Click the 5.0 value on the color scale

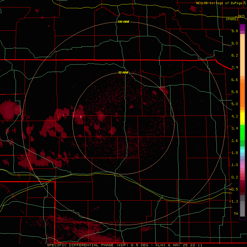point(235,104)
